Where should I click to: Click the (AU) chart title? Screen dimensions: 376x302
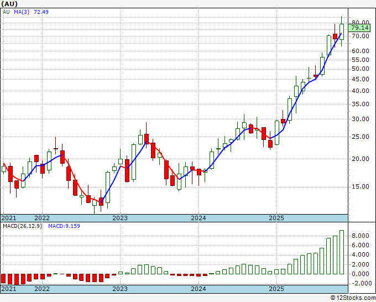click(x=9, y=4)
